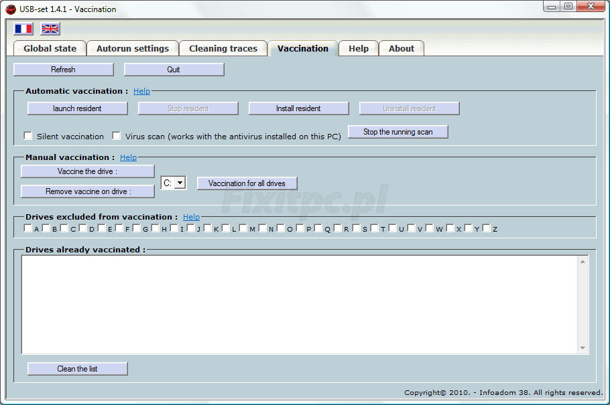This screenshot has width=610, height=405.
Task: Exclude drive T from vaccination
Action: click(x=375, y=228)
